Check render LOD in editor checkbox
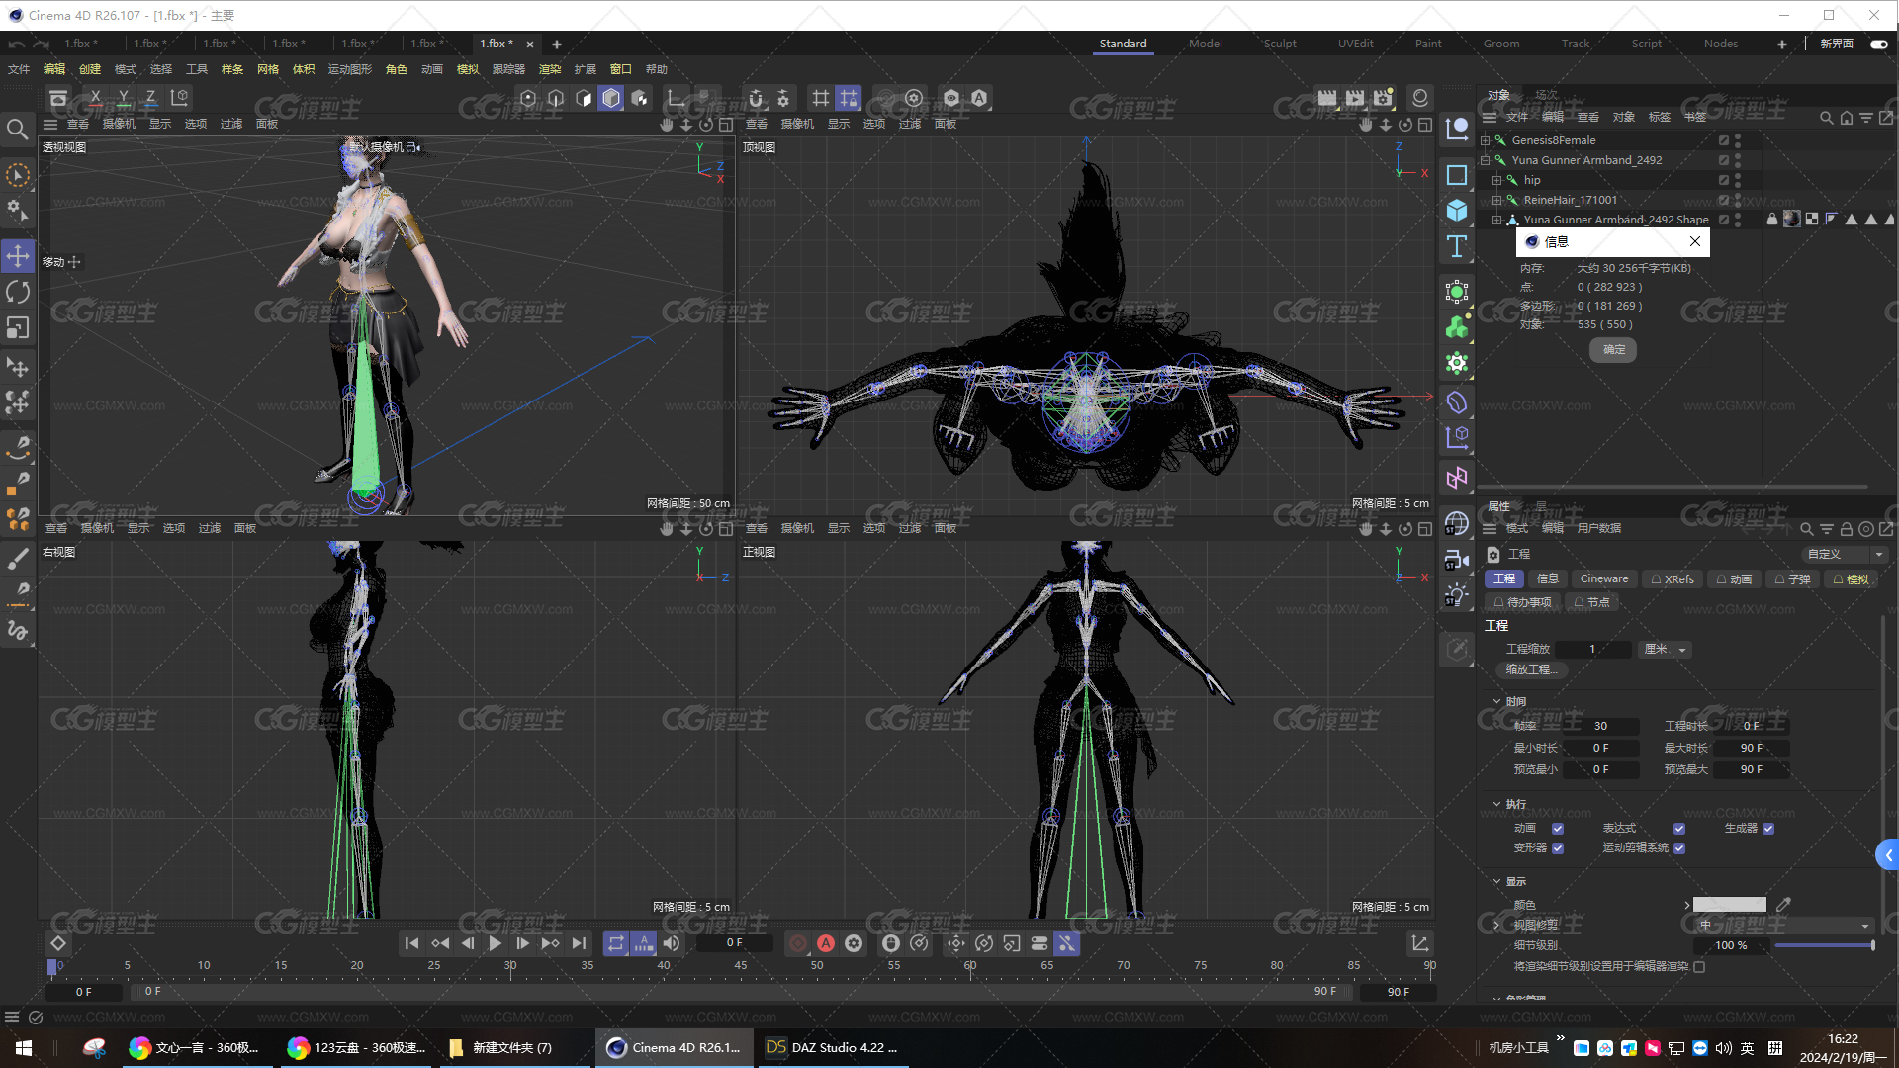 coord(1699,967)
